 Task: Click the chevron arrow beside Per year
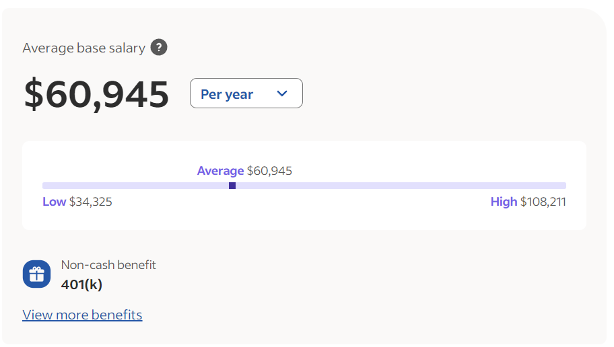pos(282,93)
